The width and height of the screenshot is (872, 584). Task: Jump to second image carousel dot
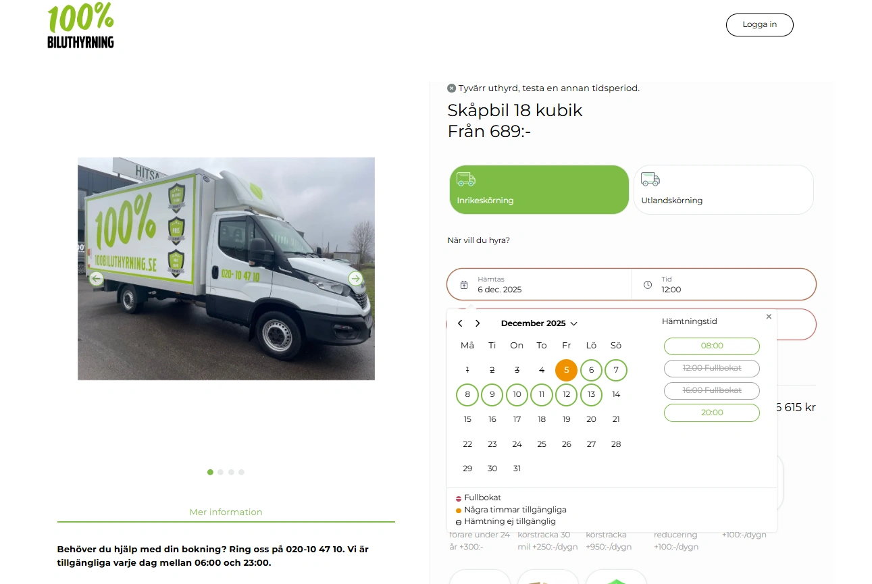click(220, 472)
